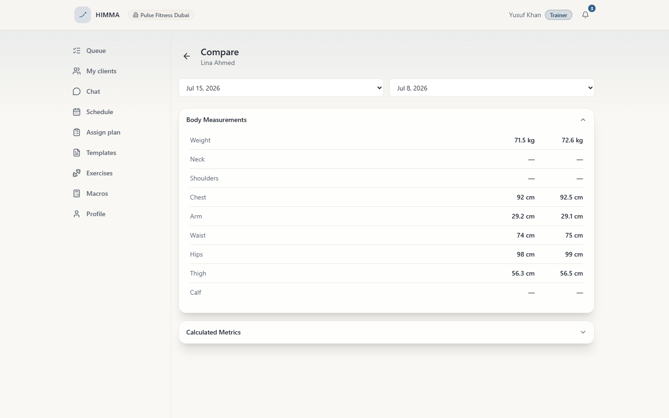Click the Schedule calendar icon
This screenshot has width=669, height=418.
(77, 112)
